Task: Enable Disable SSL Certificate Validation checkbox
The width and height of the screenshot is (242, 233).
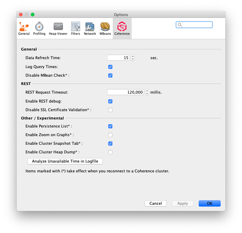Action: click(110, 110)
